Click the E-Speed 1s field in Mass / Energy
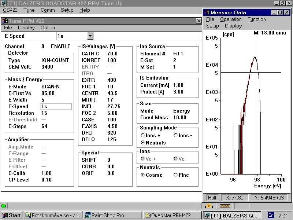The width and height of the screenshot is (293, 220). tap(56, 106)
